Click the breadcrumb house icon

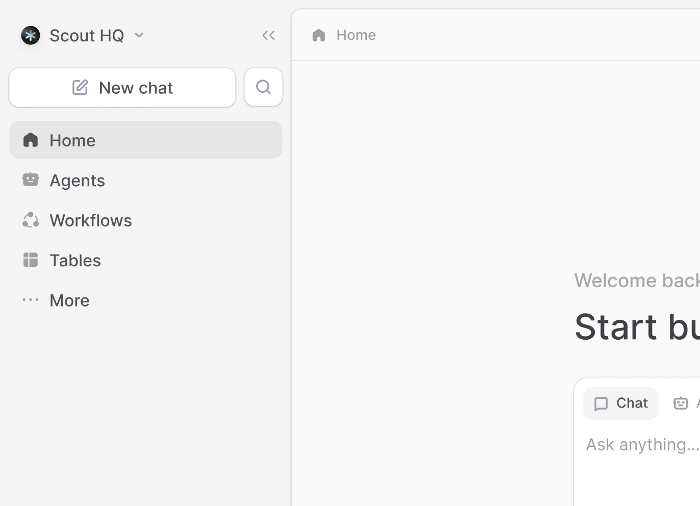[x=319, y=35]
